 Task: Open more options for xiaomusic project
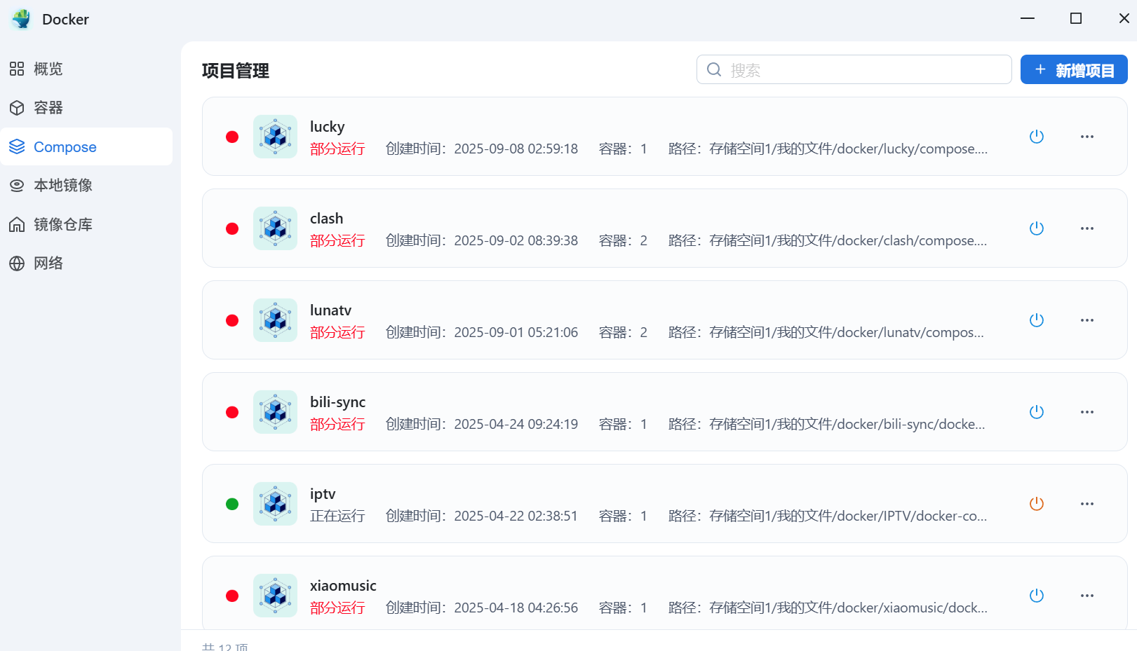click(x=1087, y=596)
